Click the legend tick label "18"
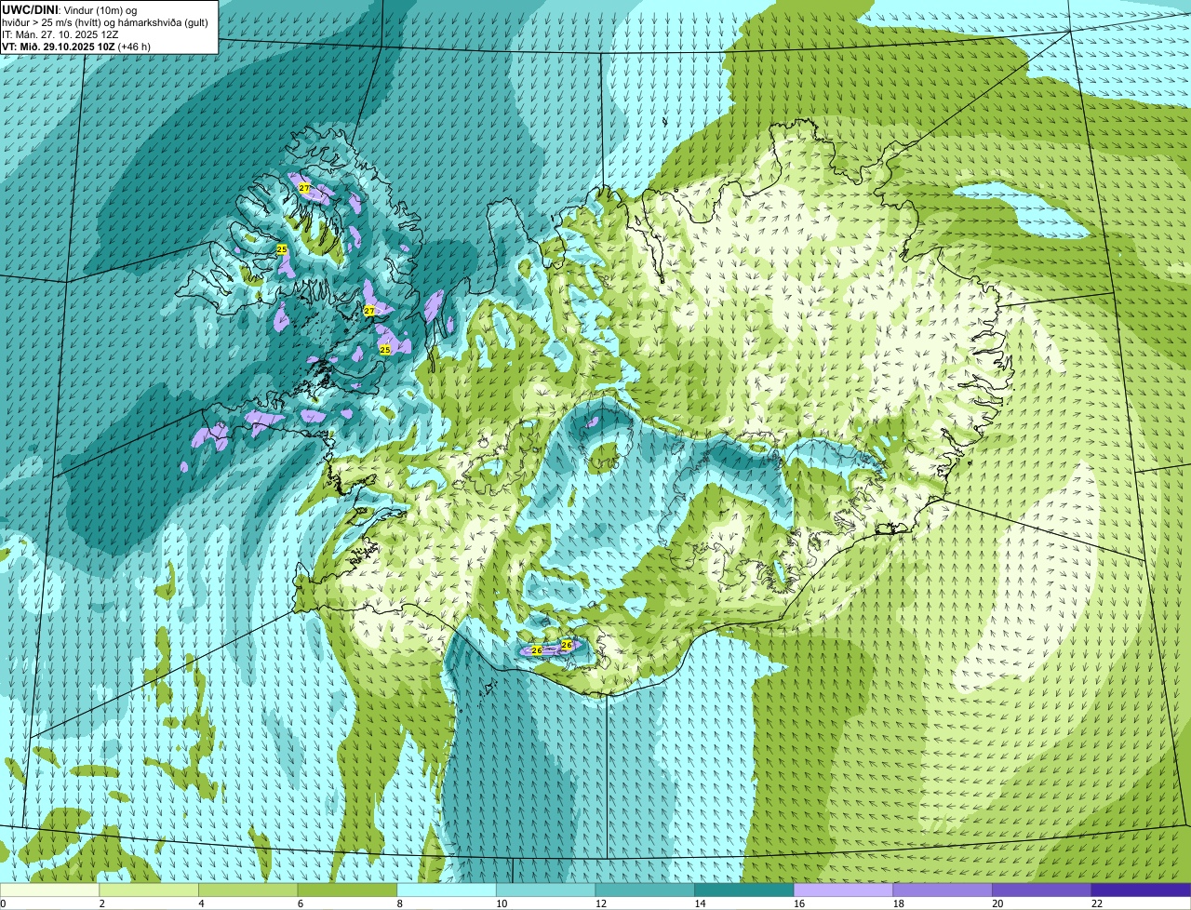Viewport: 1191px width, 910px height. (898, 903)
